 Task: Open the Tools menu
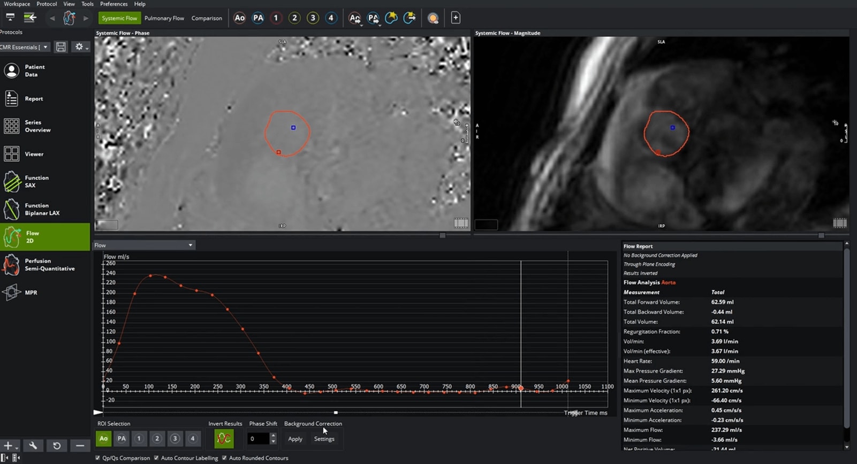coord(87,4)
